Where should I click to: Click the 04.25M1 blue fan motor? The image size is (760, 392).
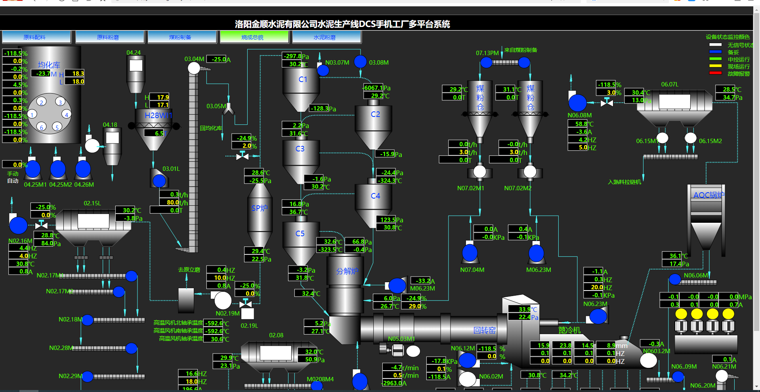[x=33, y=169]
